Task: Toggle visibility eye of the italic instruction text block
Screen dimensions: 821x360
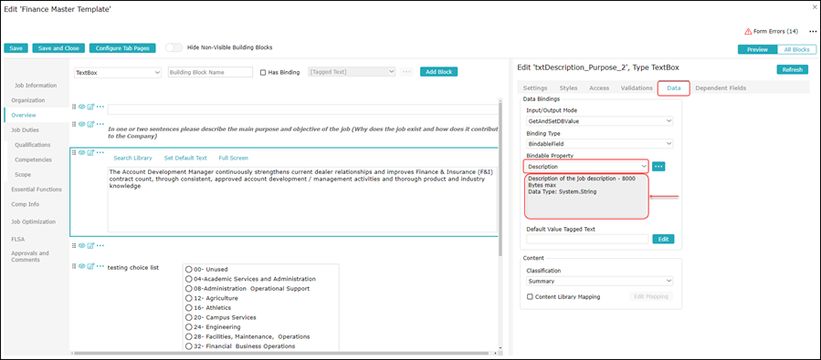Action: 81,124
